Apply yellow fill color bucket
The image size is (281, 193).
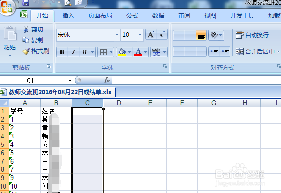[122, 52]
